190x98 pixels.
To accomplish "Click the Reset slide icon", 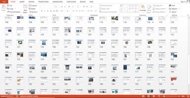I will pos(30,9).
